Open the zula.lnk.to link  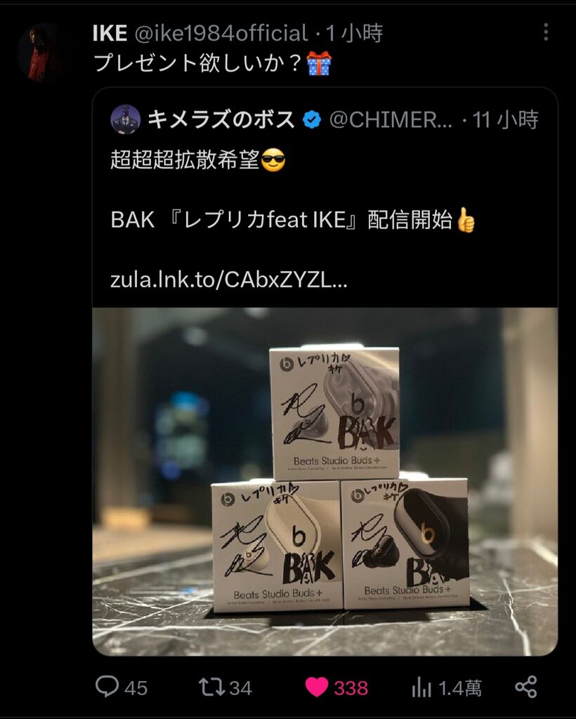pos(228,279)
